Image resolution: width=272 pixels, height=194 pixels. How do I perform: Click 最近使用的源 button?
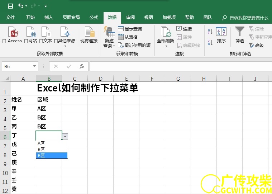134,45
